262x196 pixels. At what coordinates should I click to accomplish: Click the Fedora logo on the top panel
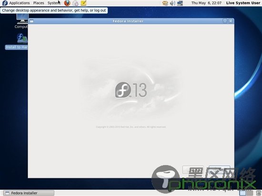pyautogui.click(x=5, y=3)
